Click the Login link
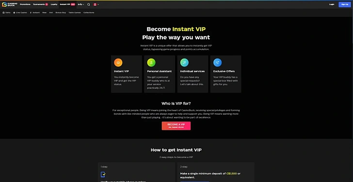The height and width of the screenshot is (182, 353). [332, 4]
